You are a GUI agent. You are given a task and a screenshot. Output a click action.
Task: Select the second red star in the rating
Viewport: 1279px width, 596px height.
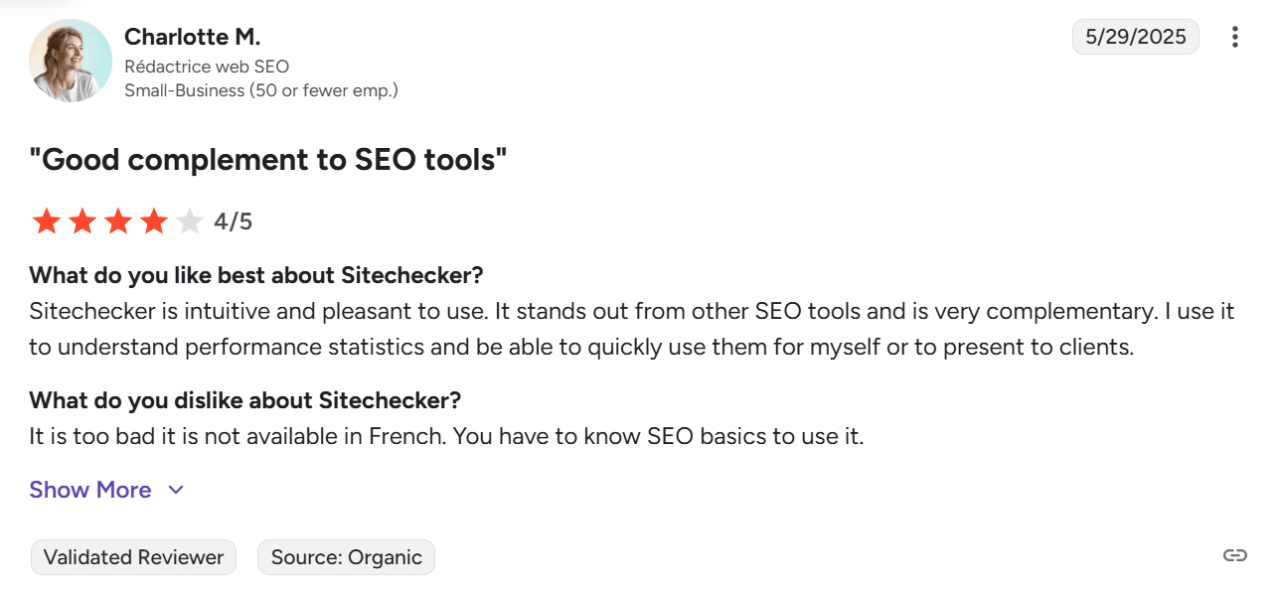click(82, 221)
